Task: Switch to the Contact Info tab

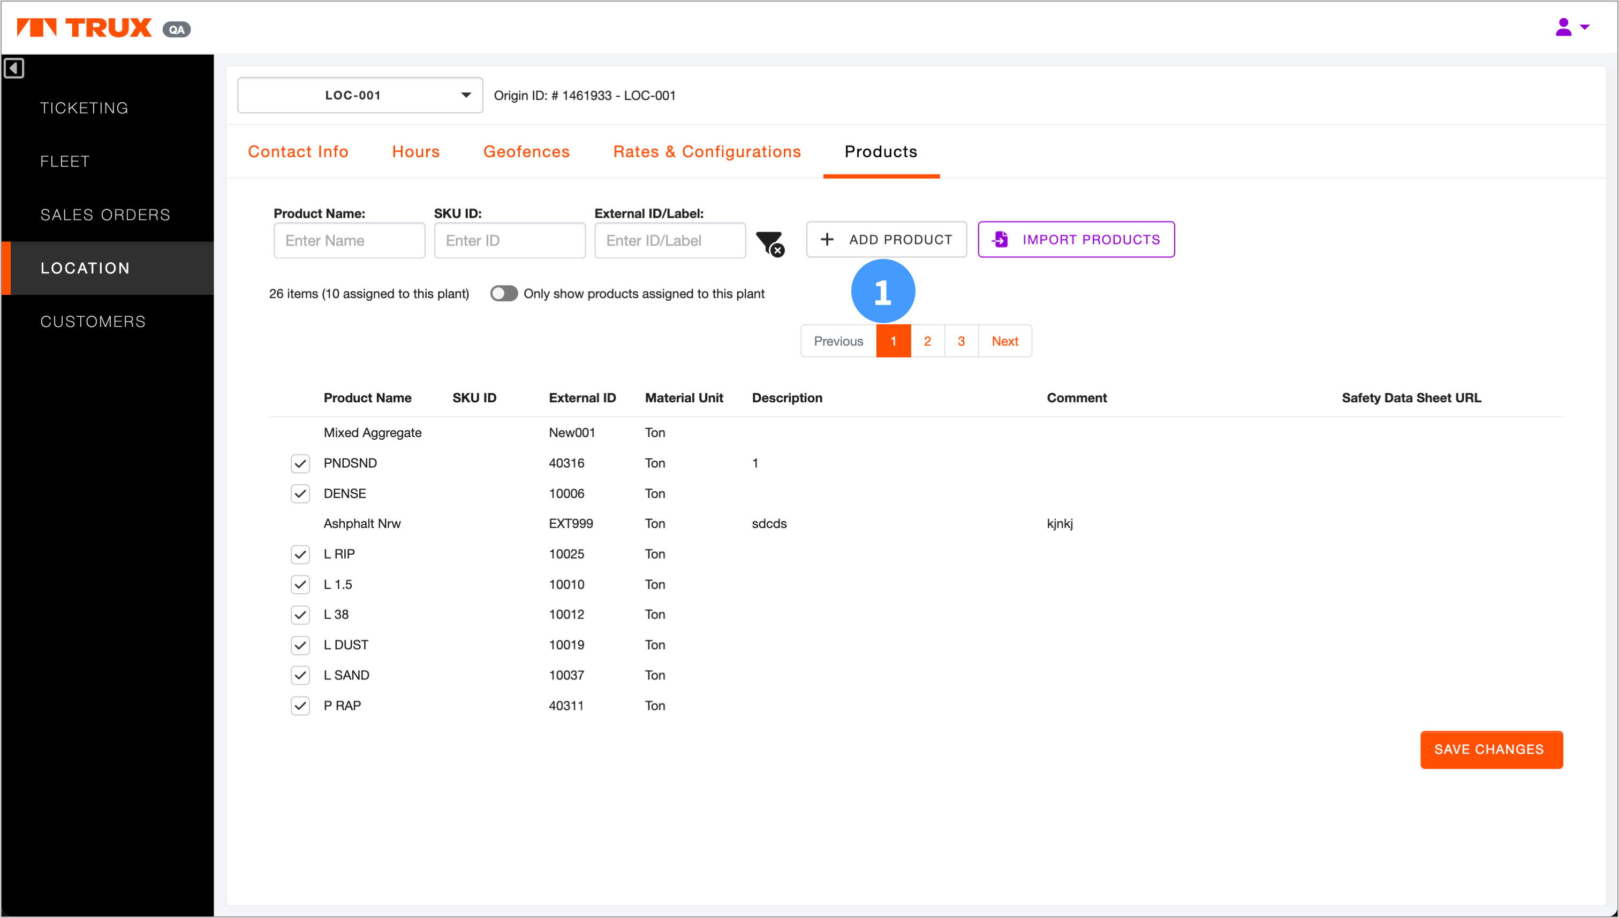Action: 298,151
